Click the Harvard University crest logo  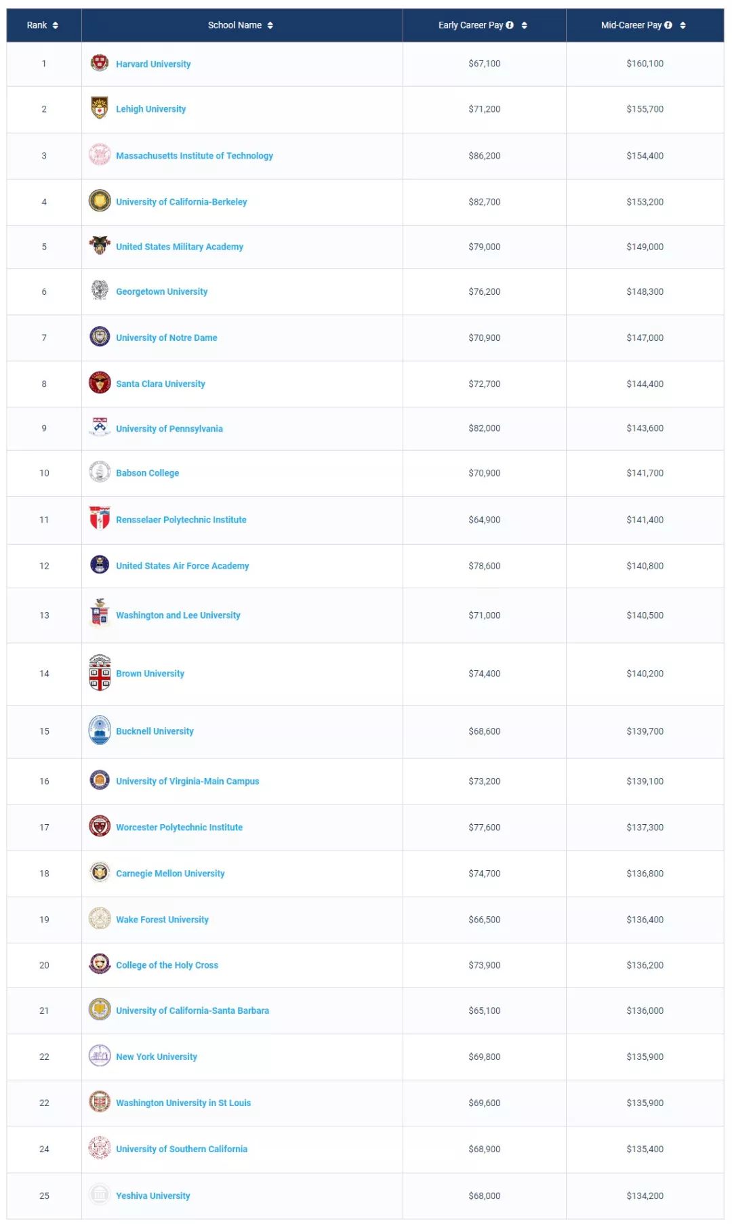point(100,63)
